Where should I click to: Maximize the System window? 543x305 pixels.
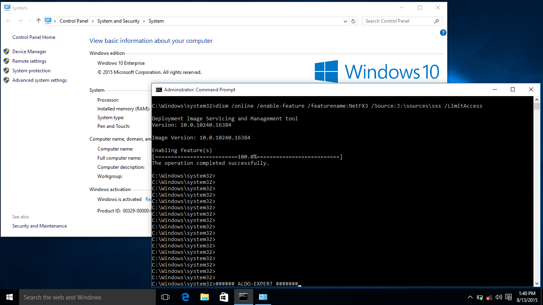[420, 8]
